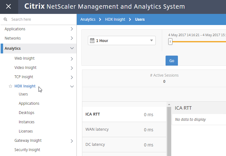Favorite HDX Insight with the star icon
The width and height of the screenshot is (226, 156).
pos(10,86)
